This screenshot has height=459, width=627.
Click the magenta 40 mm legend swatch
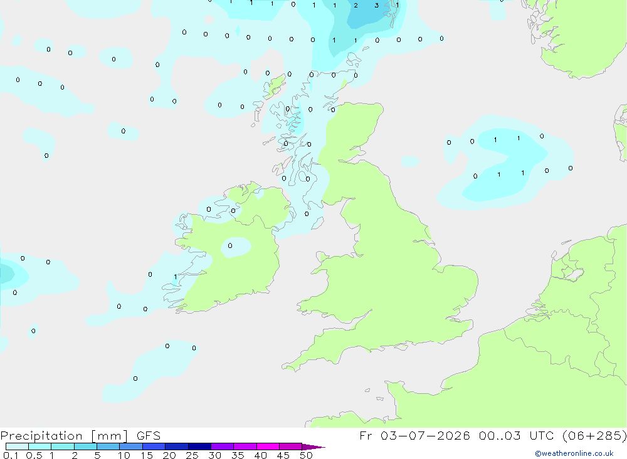tap(268, 446)
